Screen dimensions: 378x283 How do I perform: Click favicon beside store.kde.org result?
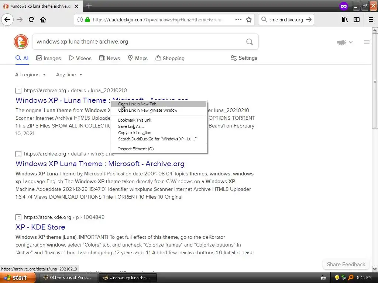[18, 217]
